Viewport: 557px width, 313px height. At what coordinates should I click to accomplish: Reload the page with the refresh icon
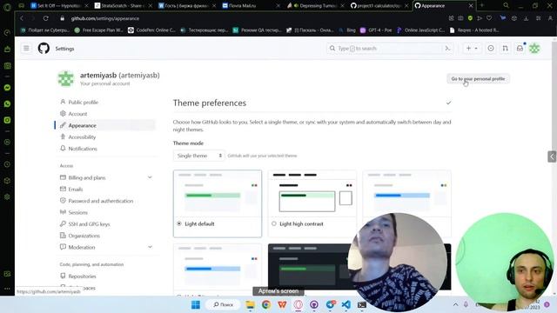coord(46,18)
